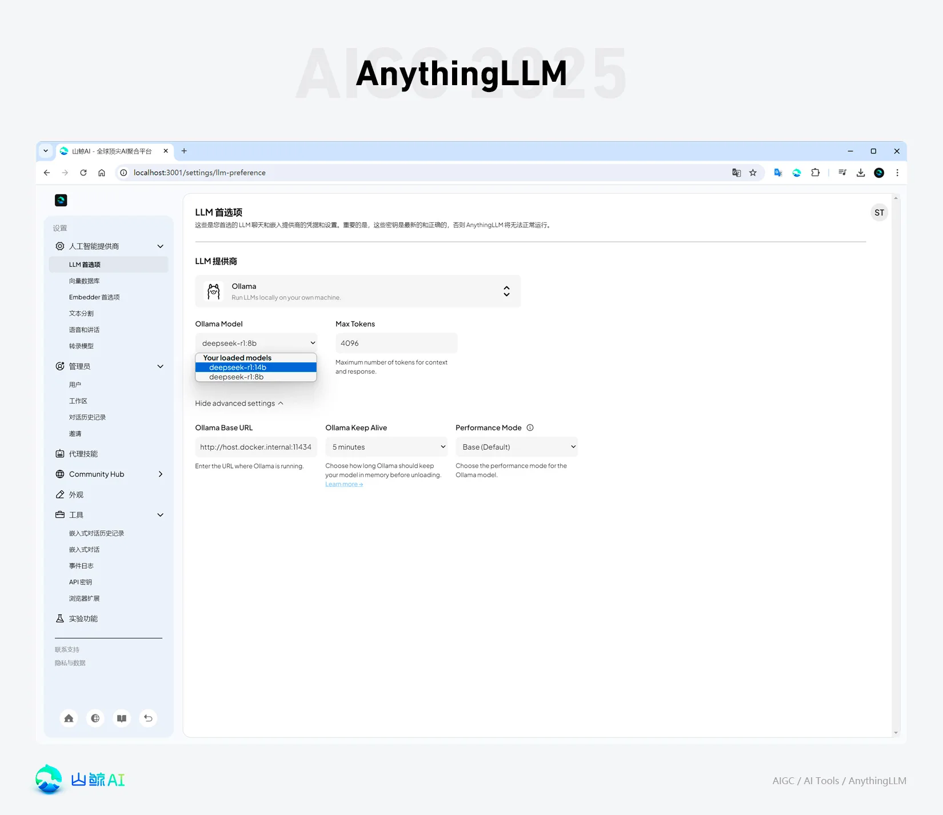This screenshot has height=815, width=943.
Task: Open the Performance Mode Base (Default) dropdown
Action: point(517,447)
